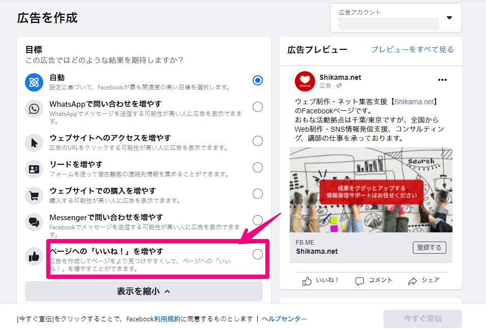Open the 広告アカウント dropdown
The width and height of the screenshot is (486, 329).
[396, 18]
